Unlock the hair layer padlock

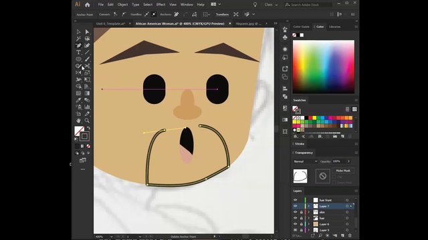click(x=302, y=218)
